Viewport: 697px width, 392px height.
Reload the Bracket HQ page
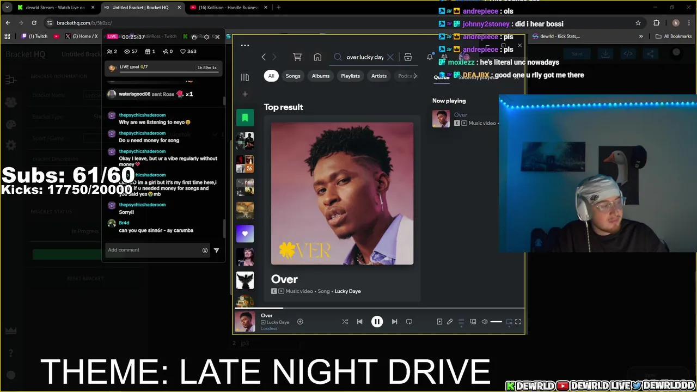click(x=34, y=23)
